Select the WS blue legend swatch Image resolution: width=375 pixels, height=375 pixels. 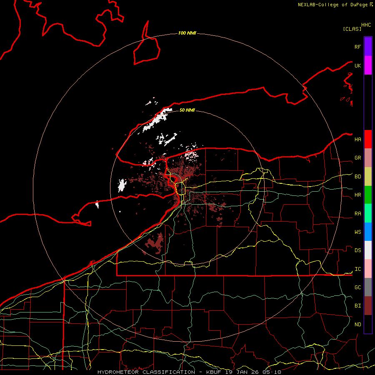(x=368, y=232)
